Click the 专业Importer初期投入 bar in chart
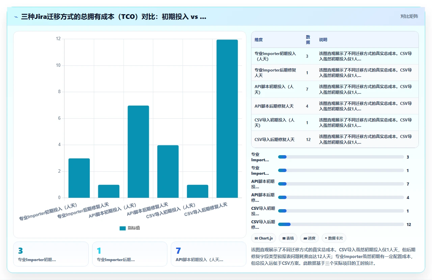This screenshot has height=280, width=432. [79, 178]
